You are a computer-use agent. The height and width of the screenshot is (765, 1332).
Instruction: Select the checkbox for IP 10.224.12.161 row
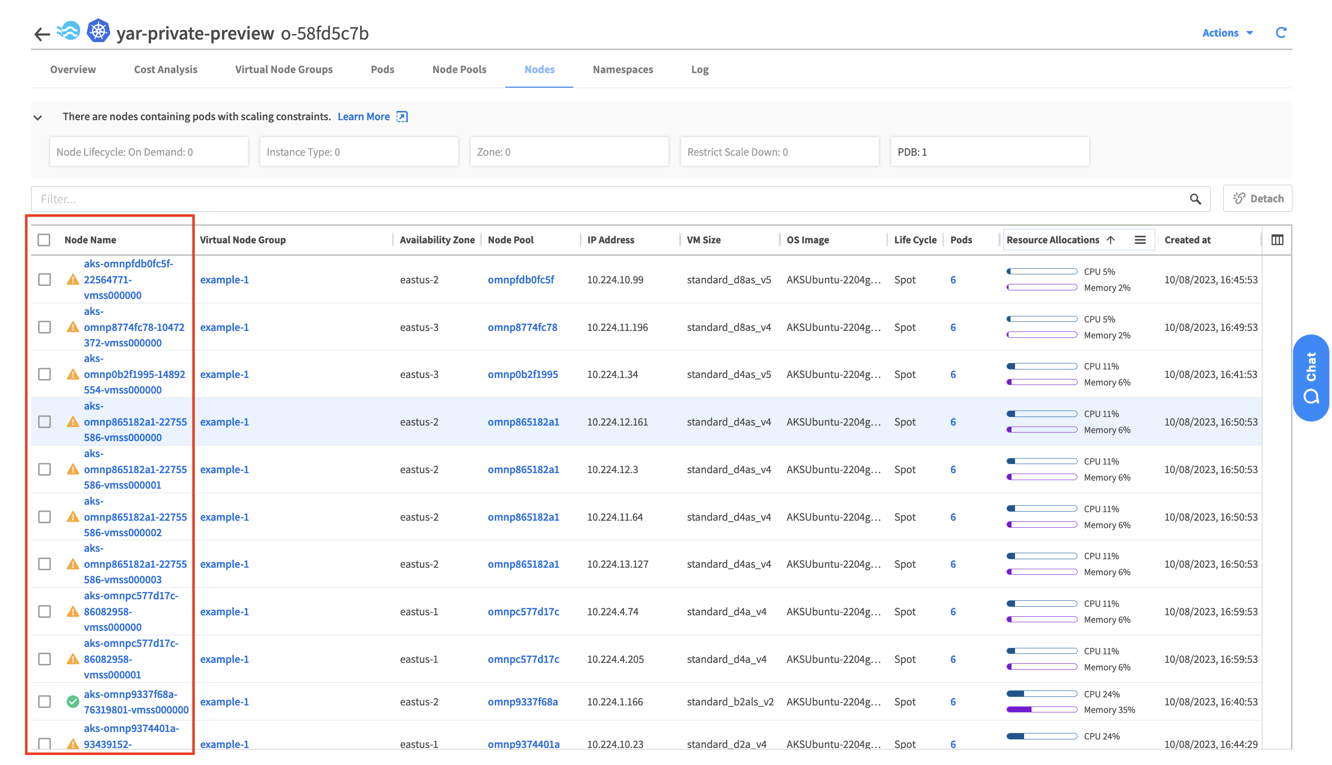(45, 422)
